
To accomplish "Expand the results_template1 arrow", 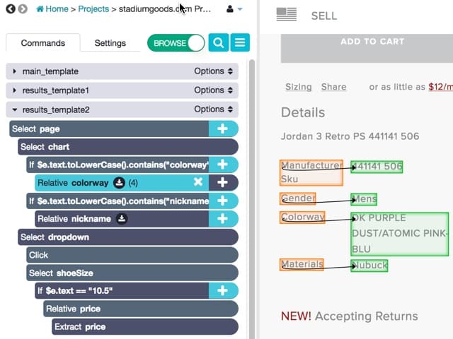I will click(14, 90).
